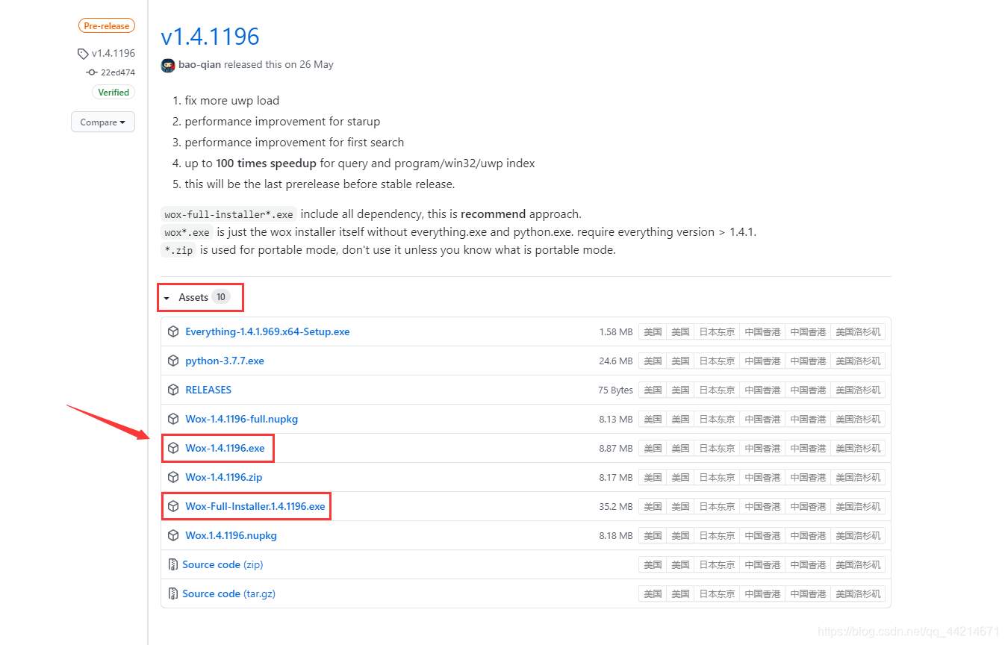Choose 日本东京 mirror for Source code (zip)
Screen dimensions: 1005x645
tap(717, 564)
